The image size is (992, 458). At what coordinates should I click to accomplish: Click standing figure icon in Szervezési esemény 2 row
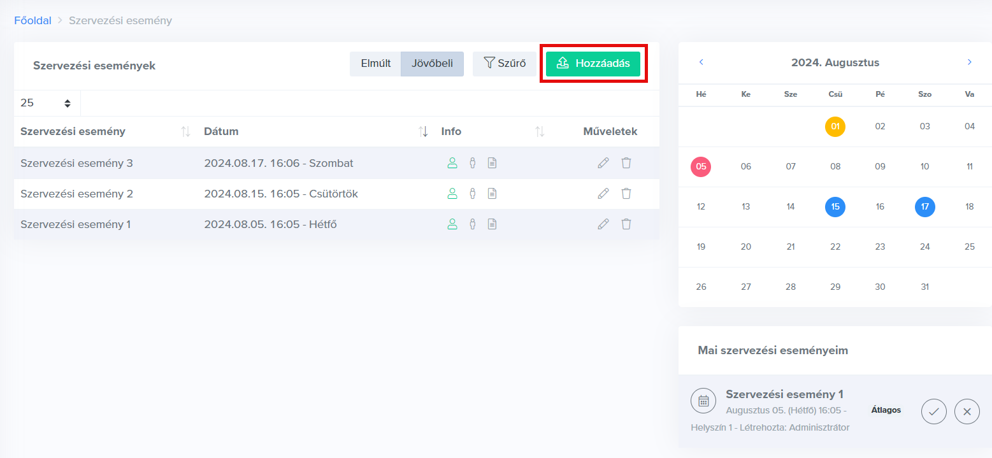[x=473, y=194]
